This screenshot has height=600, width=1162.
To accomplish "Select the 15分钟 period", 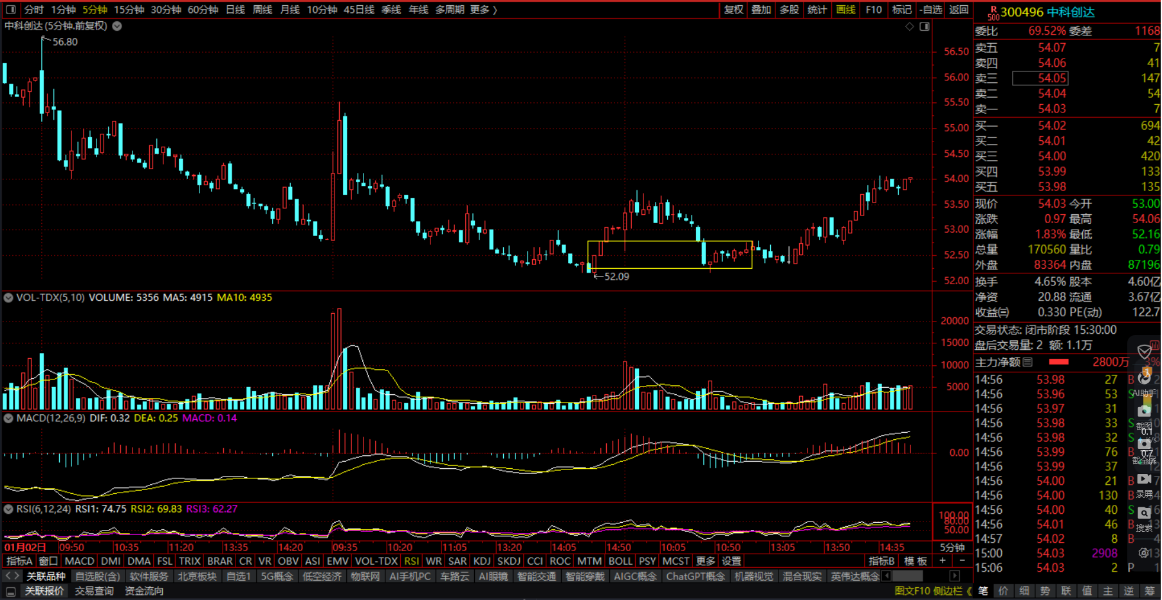I will point(129,10).
